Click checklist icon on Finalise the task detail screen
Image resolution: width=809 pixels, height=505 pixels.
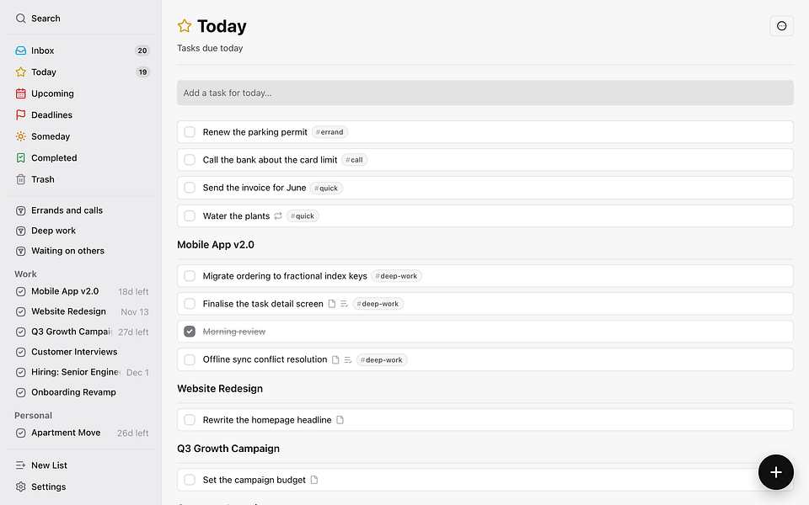coord(344,304)
